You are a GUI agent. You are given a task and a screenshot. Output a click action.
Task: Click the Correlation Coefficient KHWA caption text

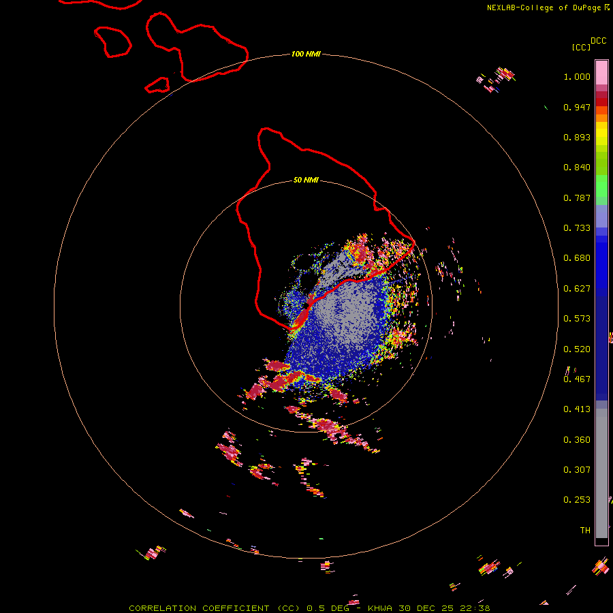pyautogui.click(x=309, y=608)
